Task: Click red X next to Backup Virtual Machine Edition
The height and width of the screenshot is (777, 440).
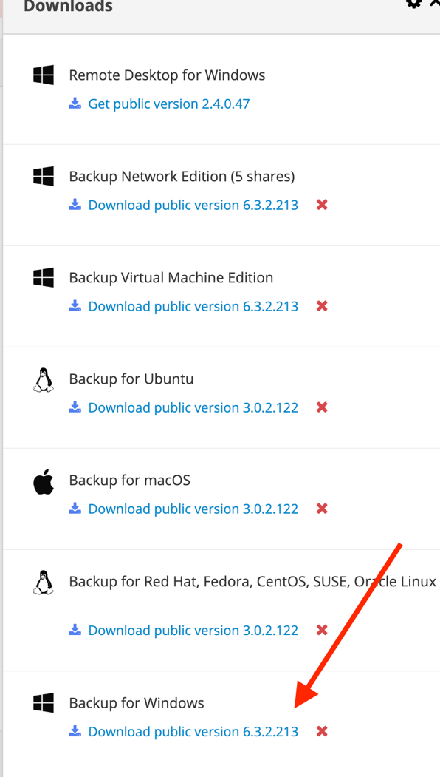Action: [x=322, y=306]
